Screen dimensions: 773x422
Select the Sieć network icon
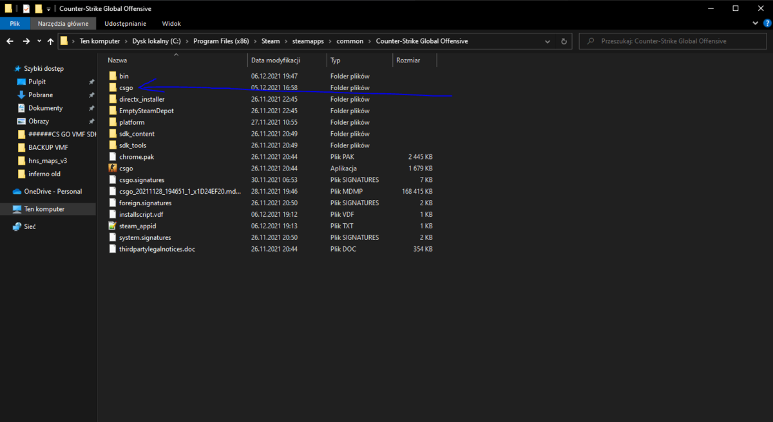click(17, 226)
